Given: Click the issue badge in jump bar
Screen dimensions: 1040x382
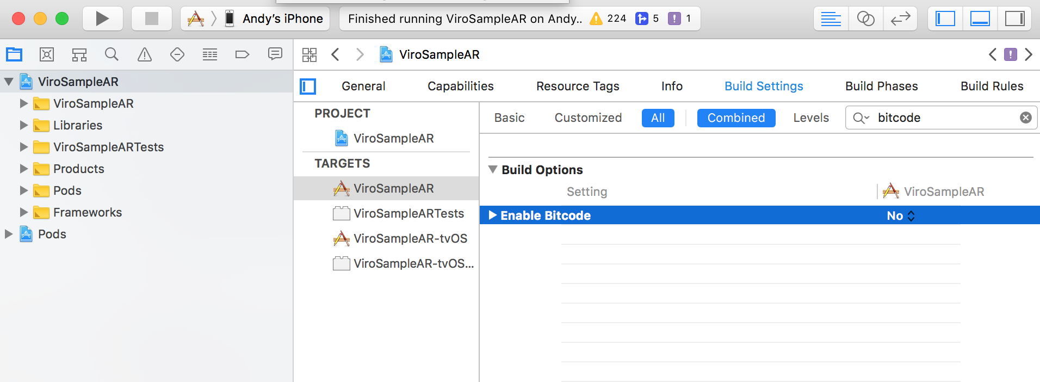Looking at the screenshot, I should click(1011, 54).
